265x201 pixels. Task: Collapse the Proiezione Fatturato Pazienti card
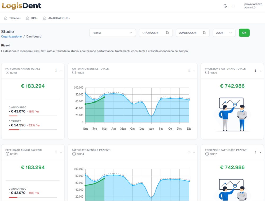[260, 152]
